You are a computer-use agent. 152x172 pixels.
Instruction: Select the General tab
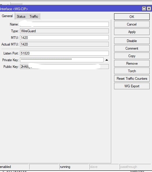[x=7, y=16]
